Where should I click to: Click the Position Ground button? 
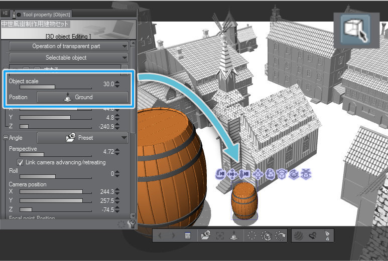pos(82,97)
